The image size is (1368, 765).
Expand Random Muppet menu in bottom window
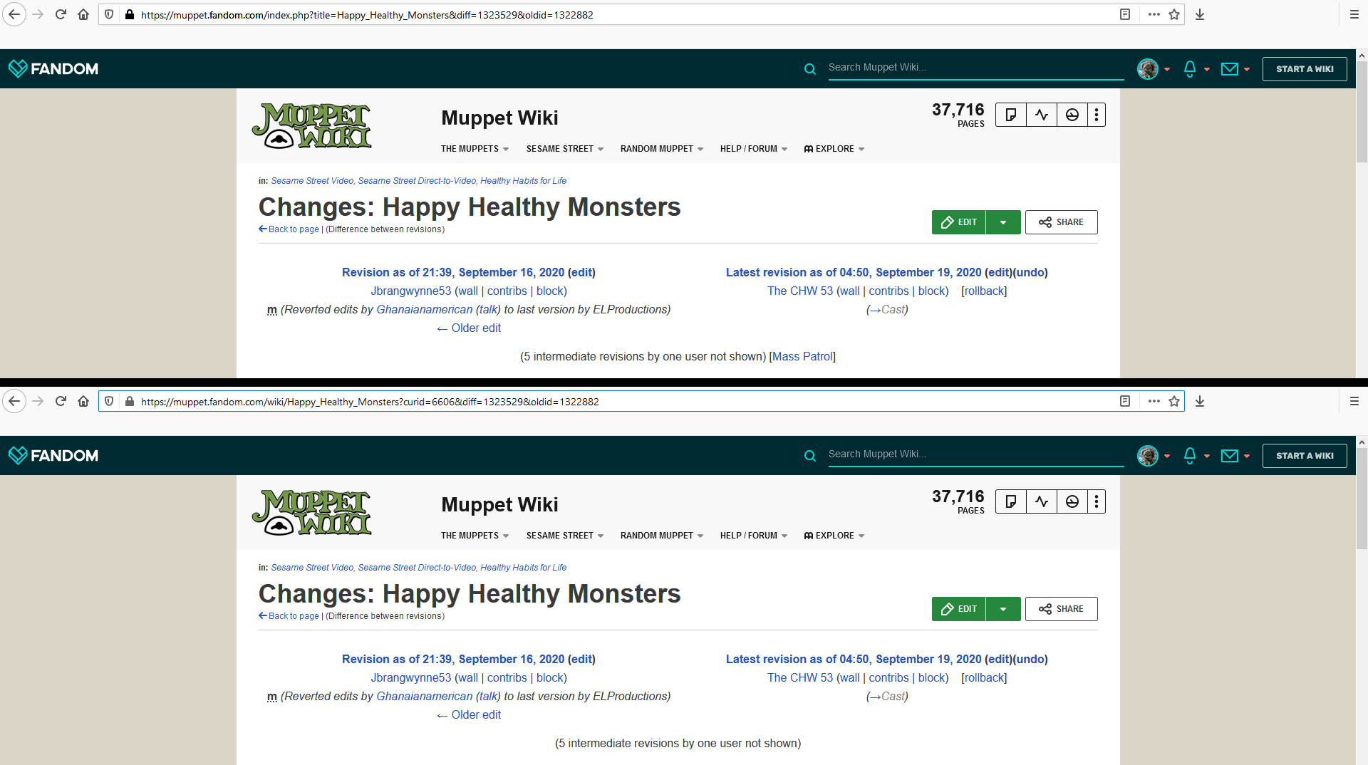[x=662, y=536]
